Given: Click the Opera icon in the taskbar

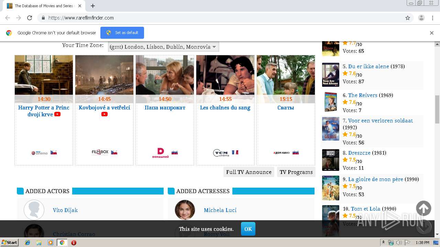Looking at the screenshot, I should click(x=74, y=243).
